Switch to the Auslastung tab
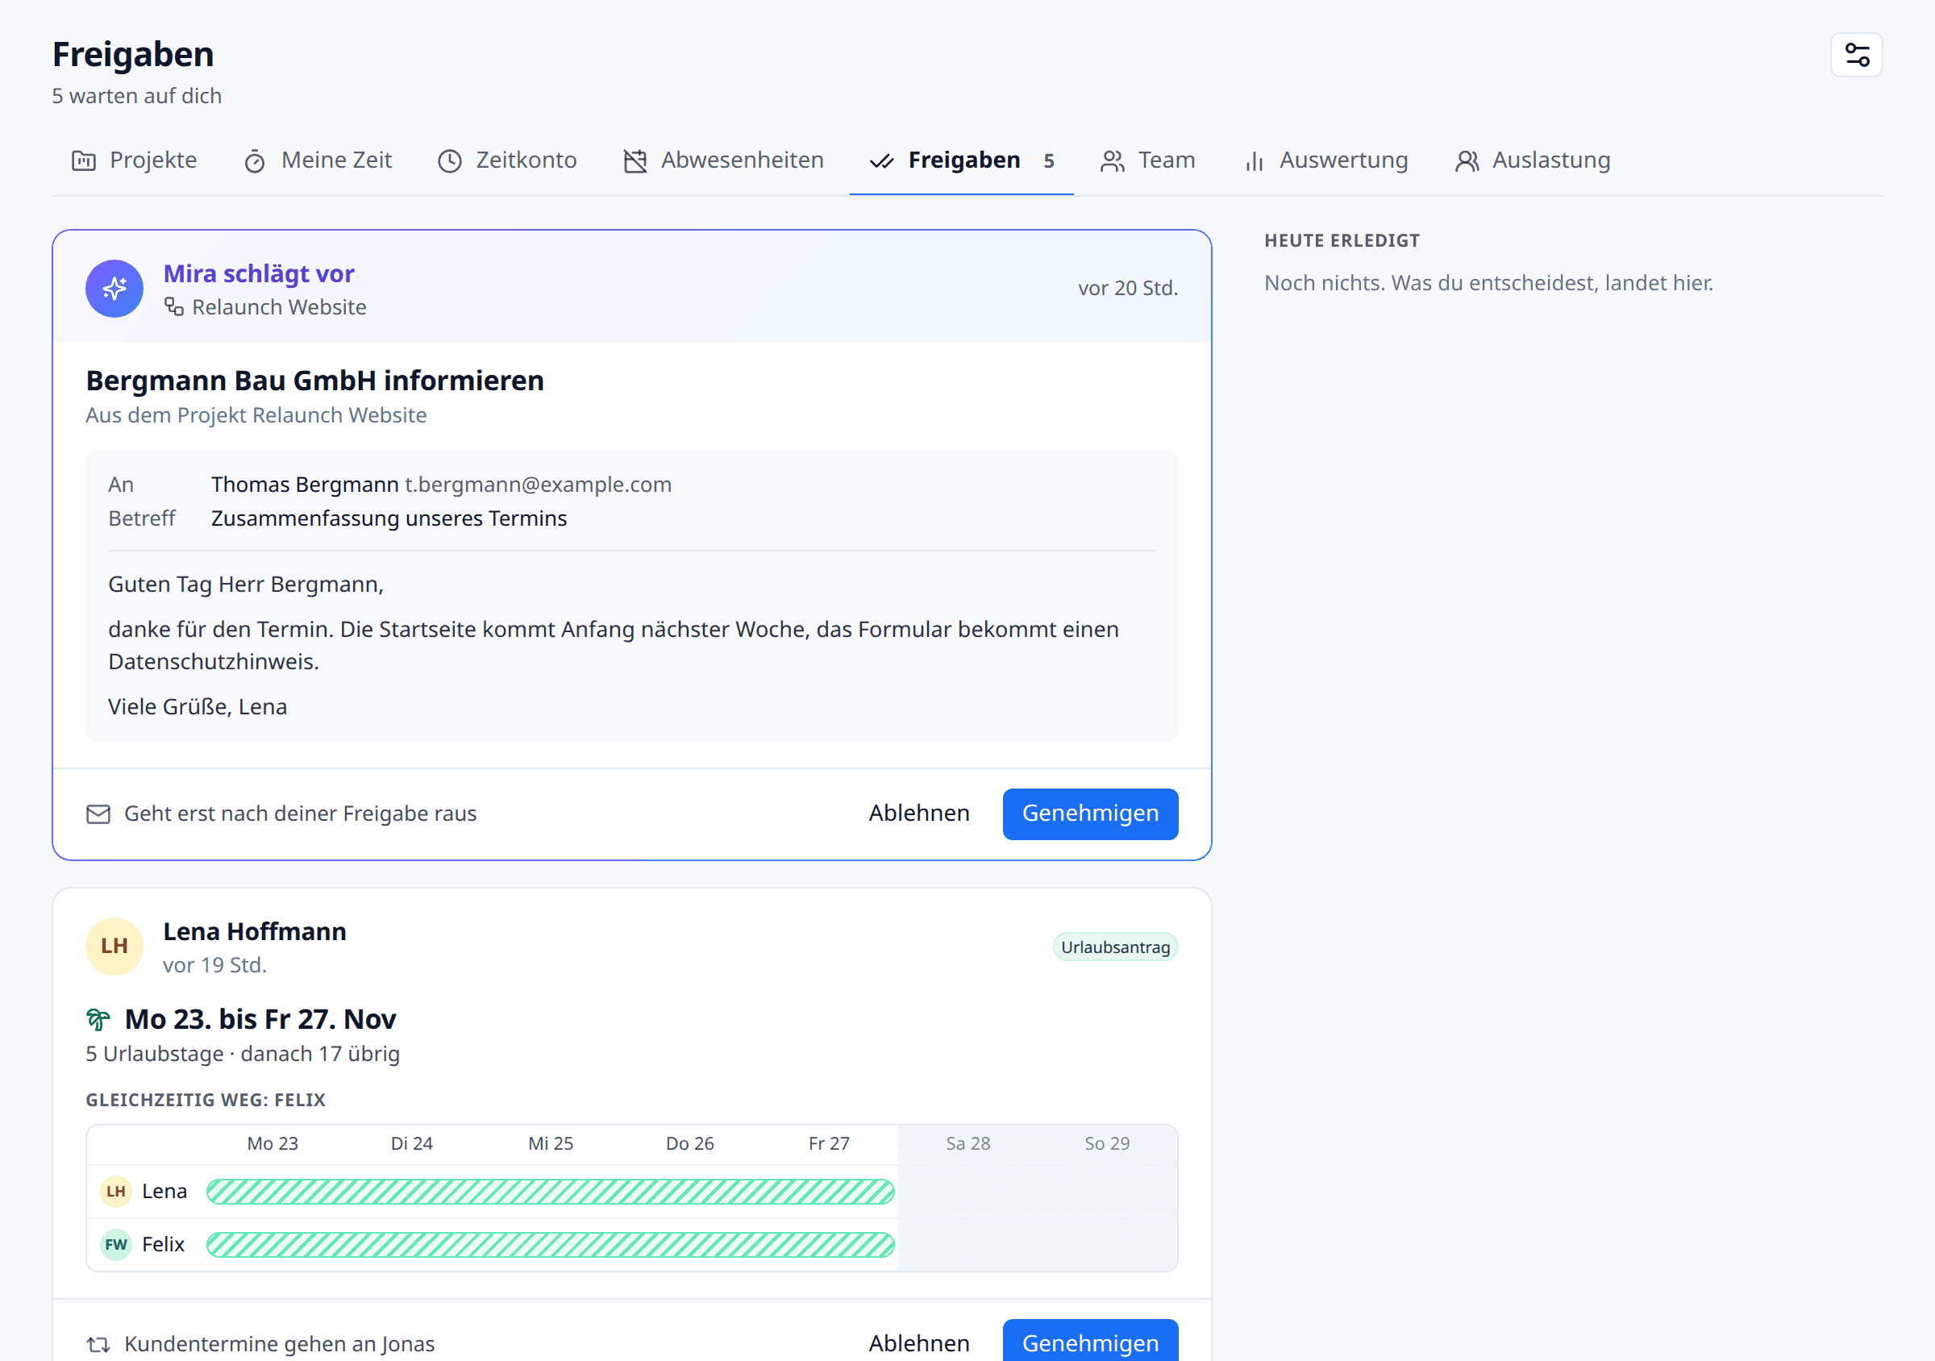The width and height of the screenshot is (1935, 1361). coord(1532,160)
